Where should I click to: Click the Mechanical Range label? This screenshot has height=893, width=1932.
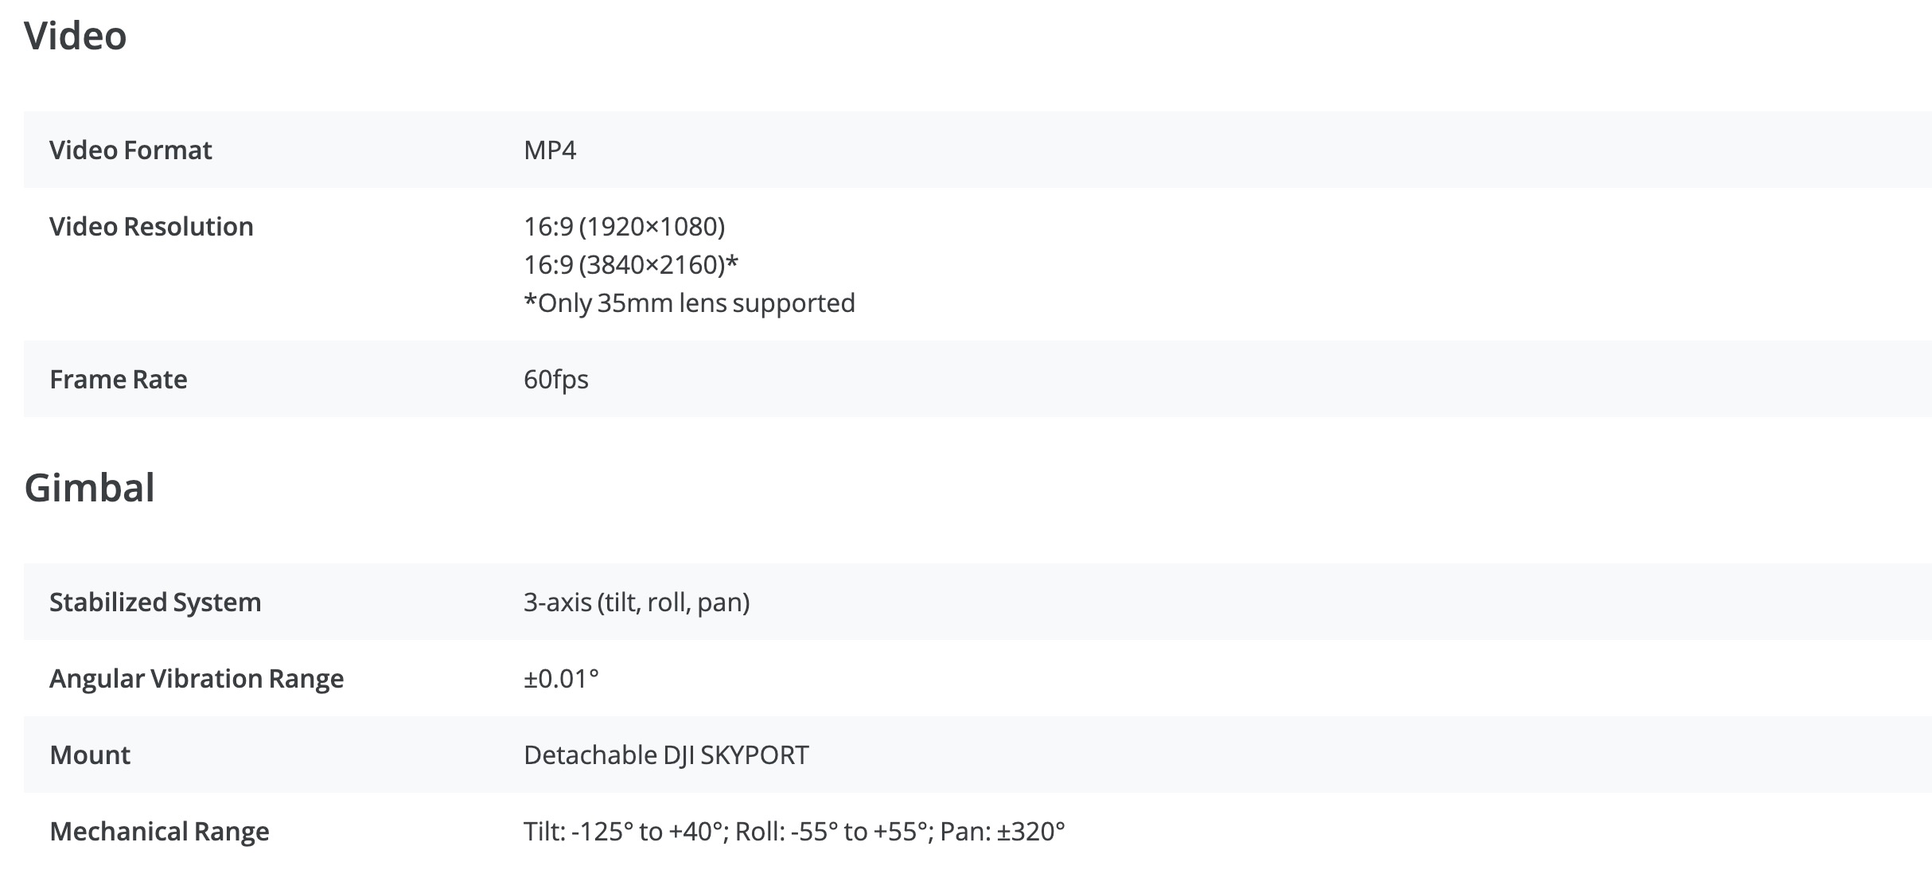coord(159,832)
